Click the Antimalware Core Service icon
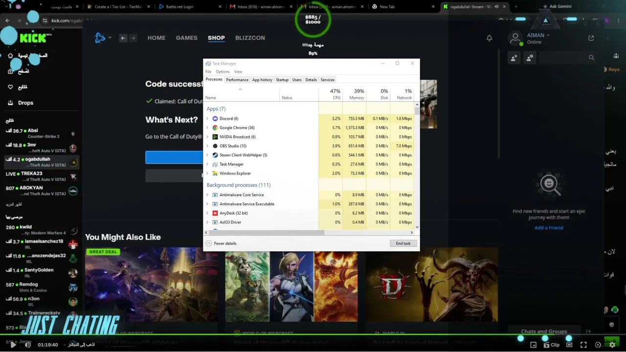This screenshot has width=626, height=352. (215, 195)
